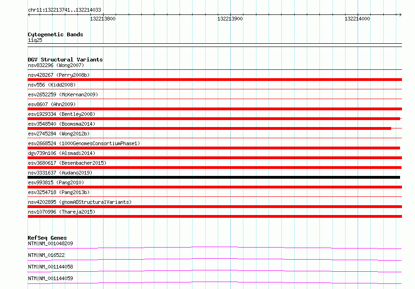Click the thin red line under esv2745284
This screenshot has height=289, width=415.
214,138
